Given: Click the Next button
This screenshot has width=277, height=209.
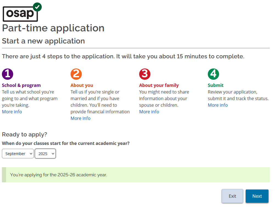Looking at the screenshot, I should click(257, 196).
